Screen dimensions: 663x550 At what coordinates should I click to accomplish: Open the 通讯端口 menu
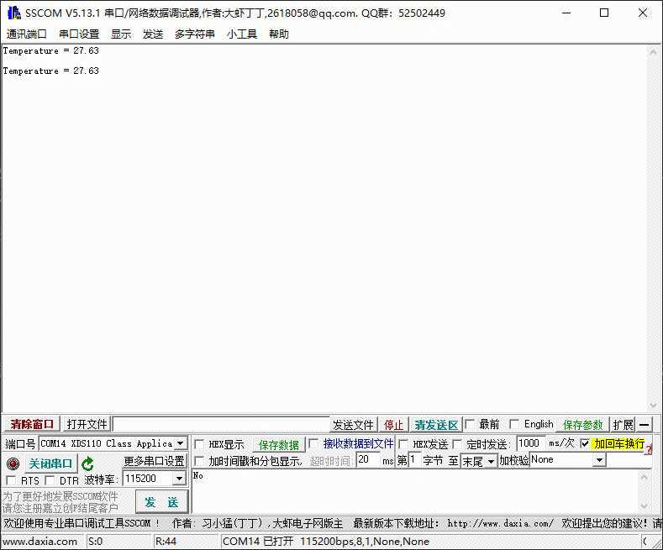(x=26, y=34)
